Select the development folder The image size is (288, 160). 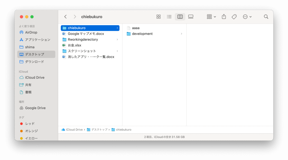tap(154, 34)
